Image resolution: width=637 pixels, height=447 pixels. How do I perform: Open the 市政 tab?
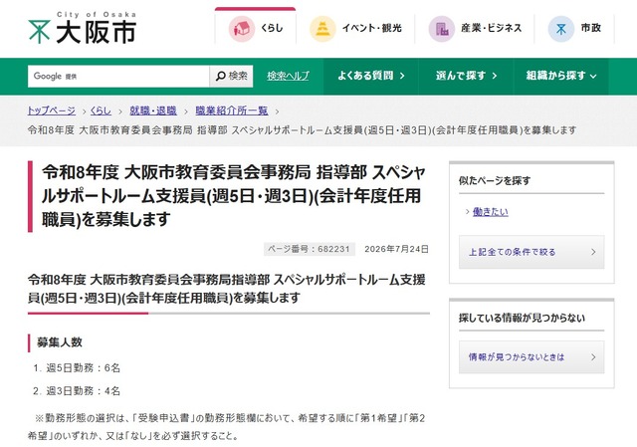coord(574,29)
